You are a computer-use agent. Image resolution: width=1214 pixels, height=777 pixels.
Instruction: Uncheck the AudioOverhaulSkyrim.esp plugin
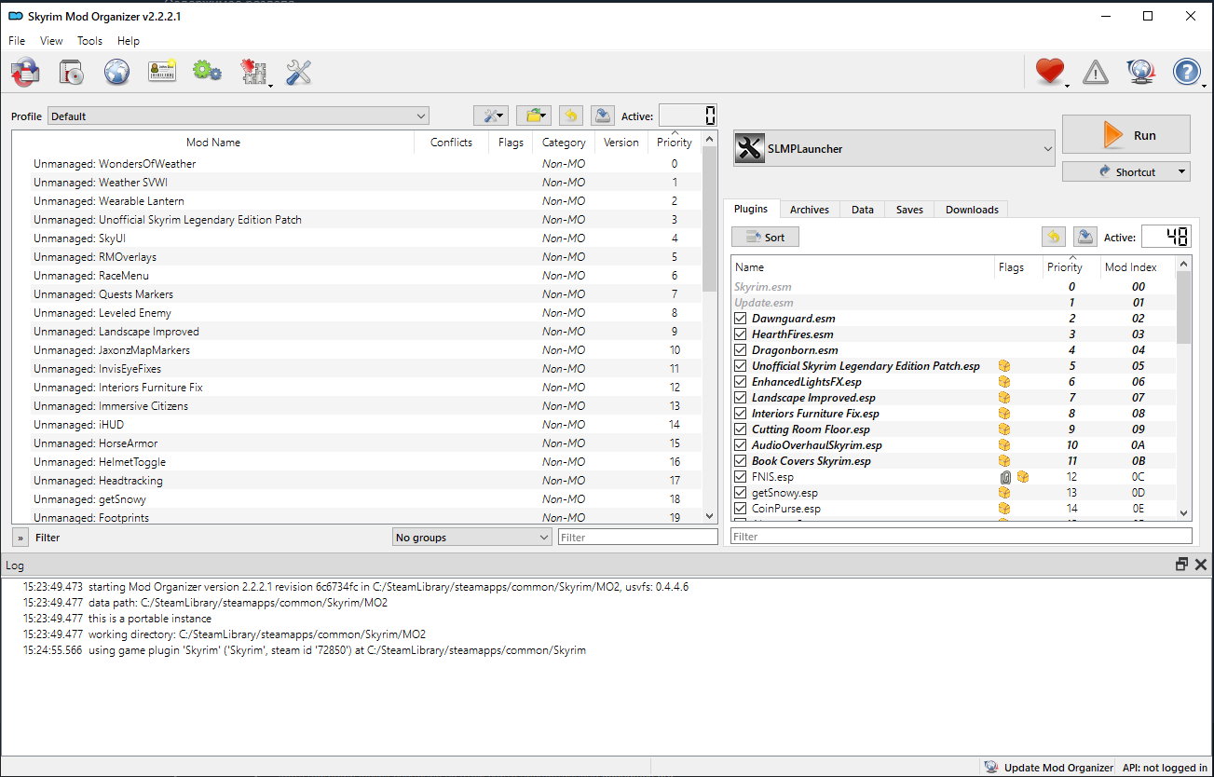pos(741,445)
